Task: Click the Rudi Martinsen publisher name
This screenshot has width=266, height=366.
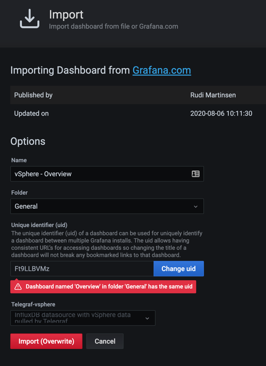Action: [x=213, y=95]
